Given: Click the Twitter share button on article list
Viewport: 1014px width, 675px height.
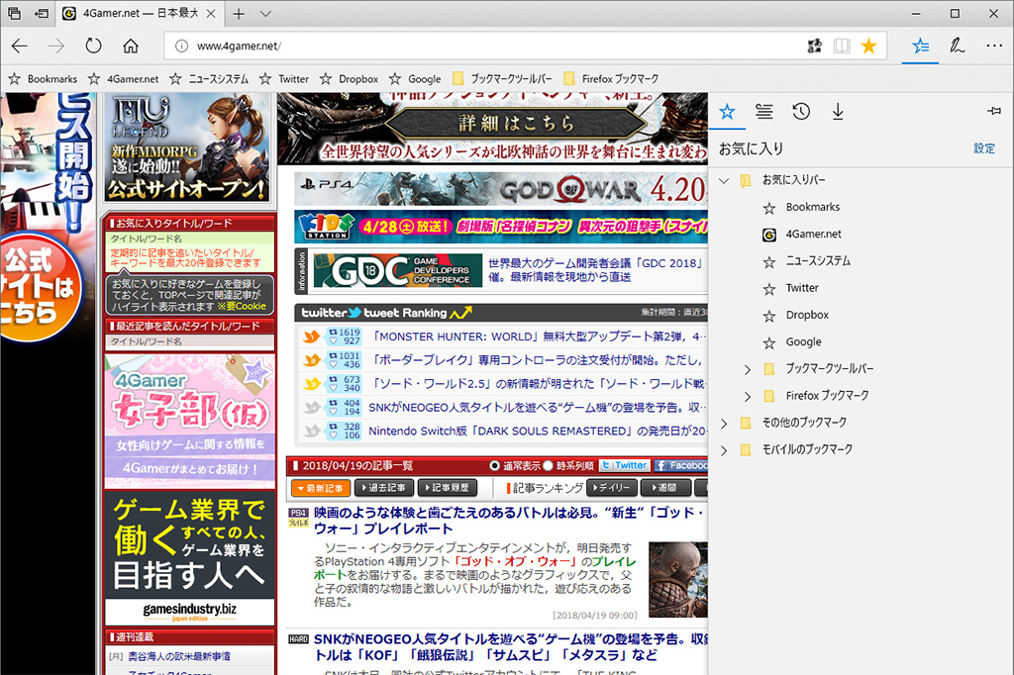Looking at the screenshot, I should point(624,465).
